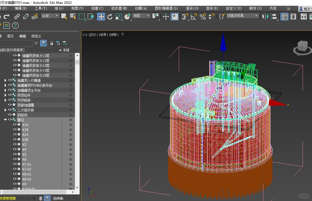Viewport: 312px width, 201px height.
Task: Click the Unlink Selection icon
Action: (26, 17)
